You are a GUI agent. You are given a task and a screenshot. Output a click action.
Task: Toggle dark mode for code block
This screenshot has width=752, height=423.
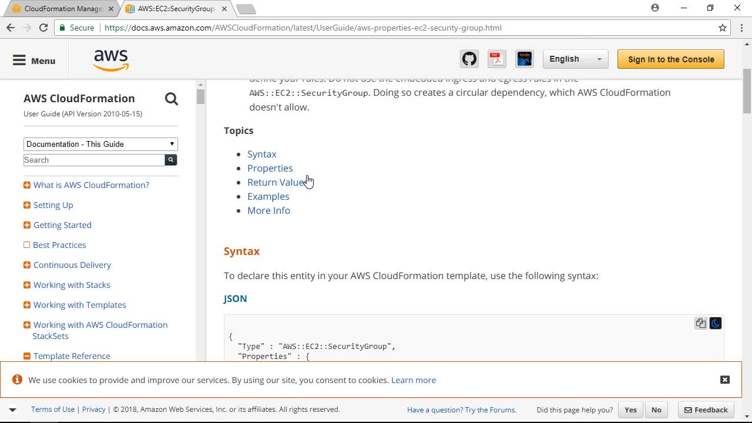point(715,323)
